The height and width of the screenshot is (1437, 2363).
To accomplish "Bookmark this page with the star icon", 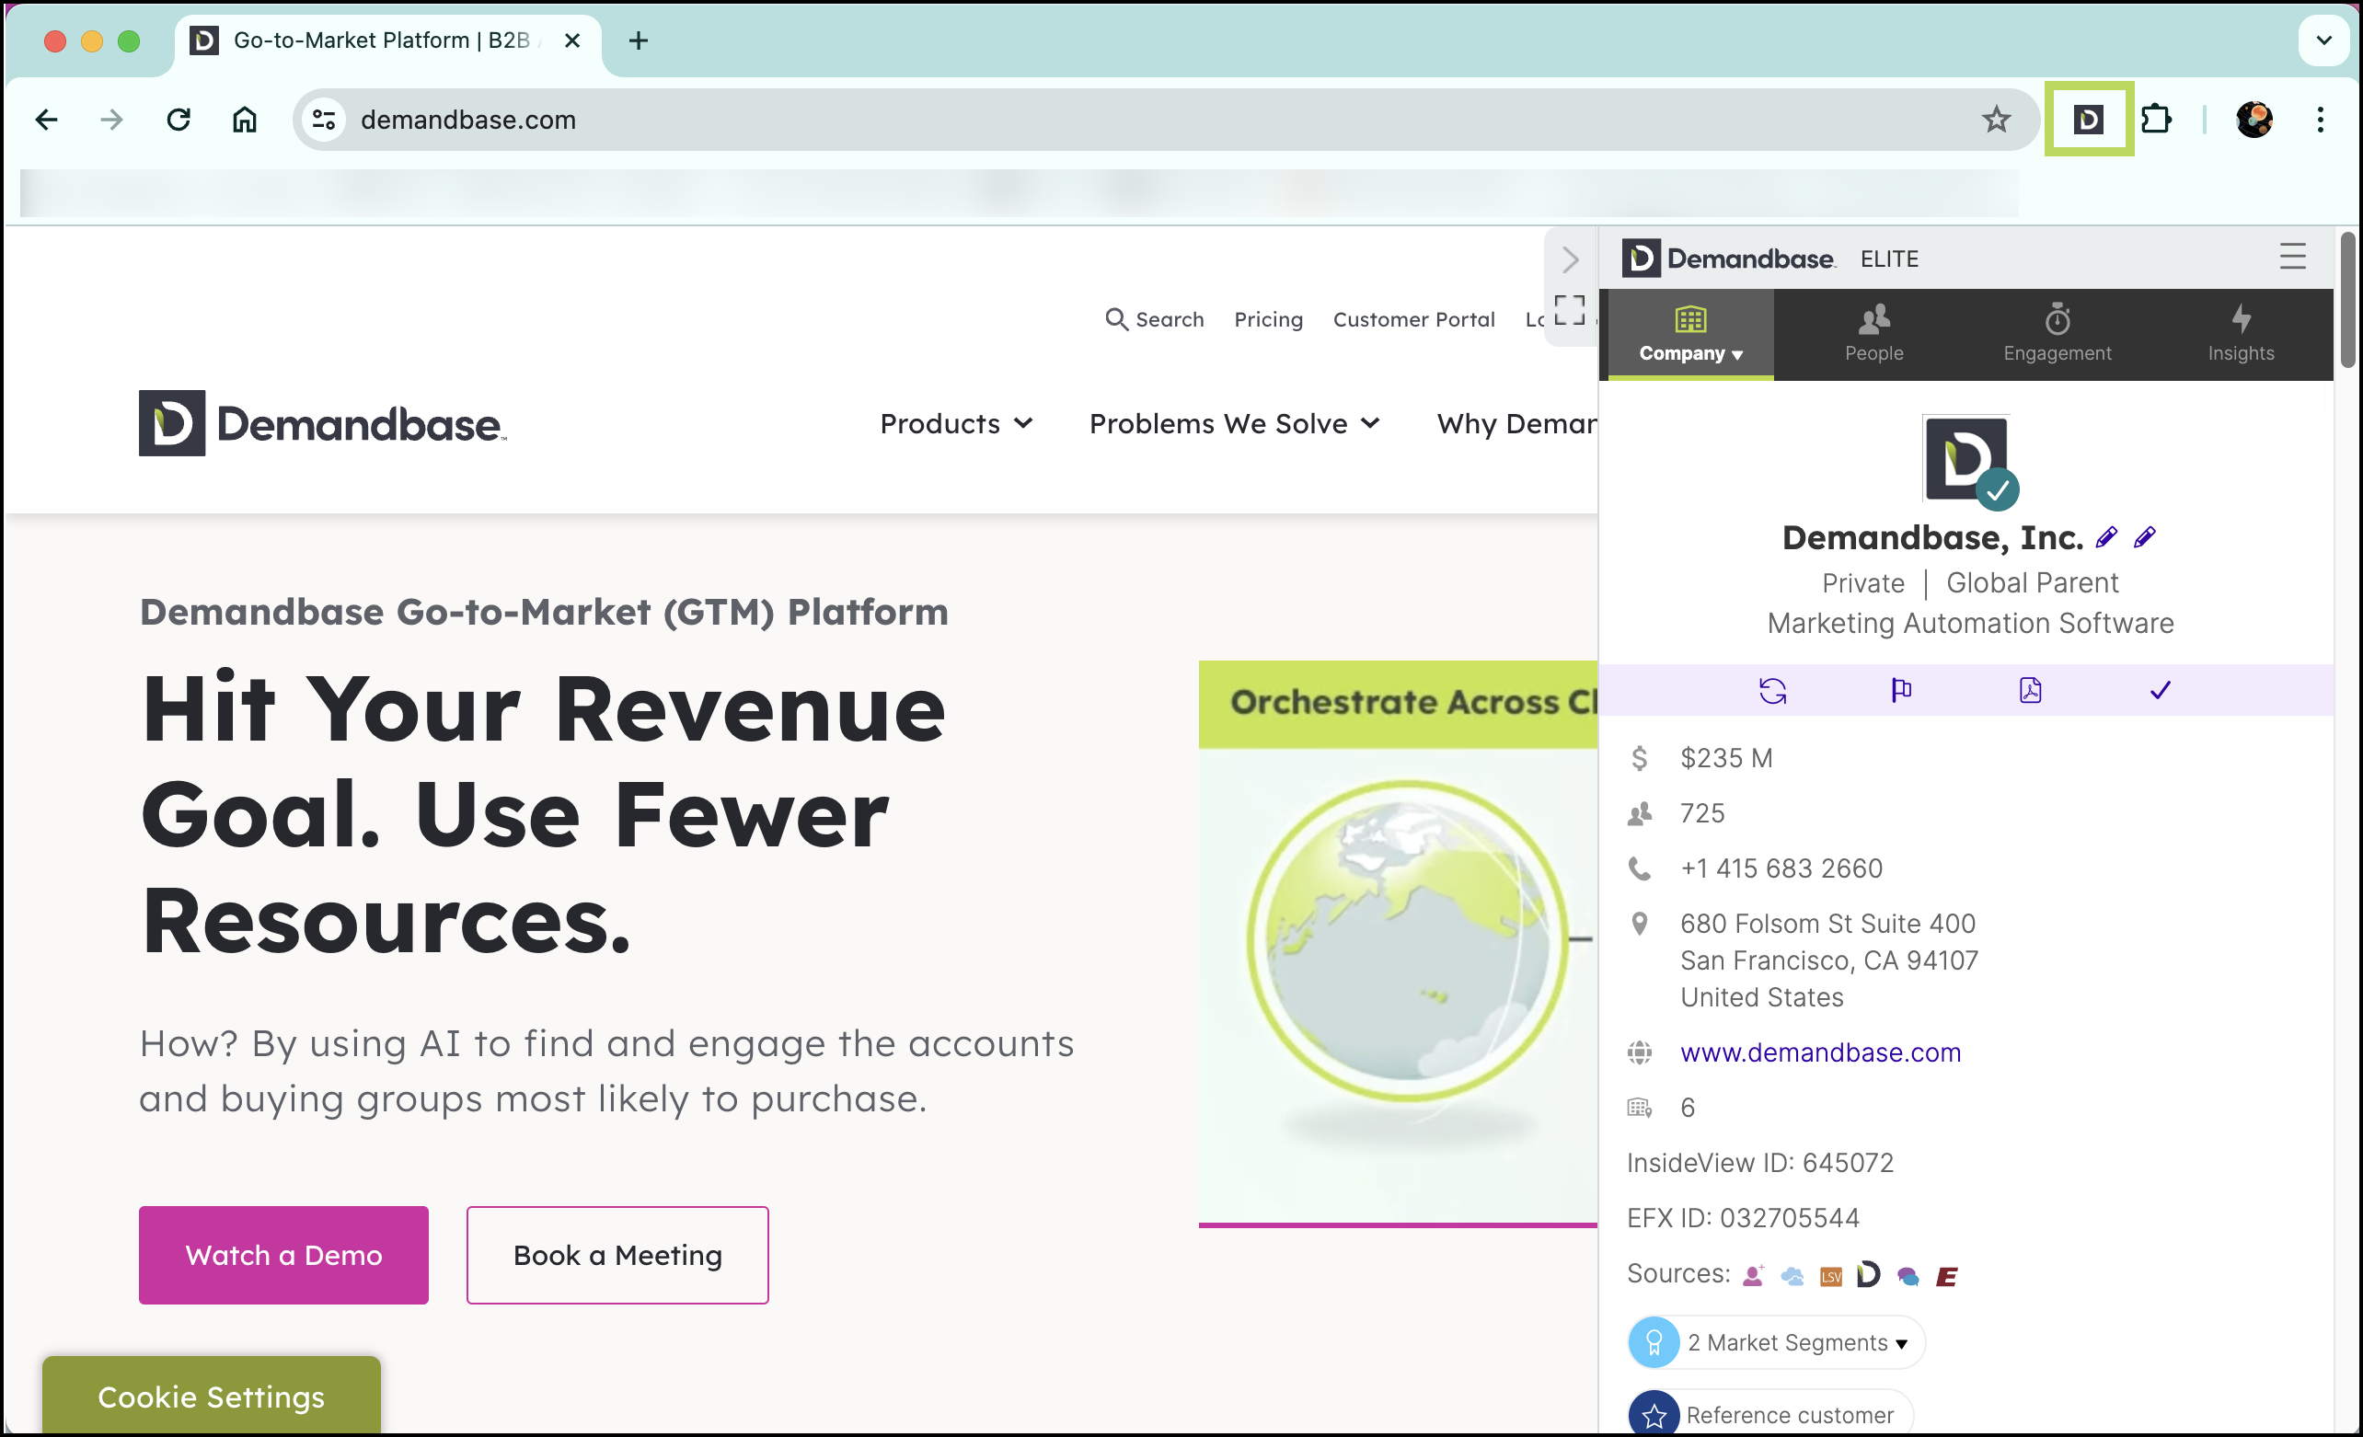I will click(x=1996, y=120).
